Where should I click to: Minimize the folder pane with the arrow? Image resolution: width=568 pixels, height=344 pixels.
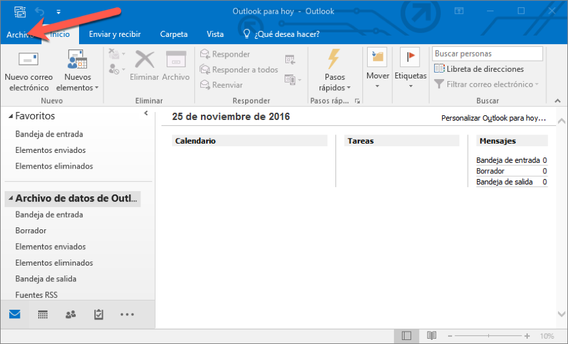tap(146, 113)
